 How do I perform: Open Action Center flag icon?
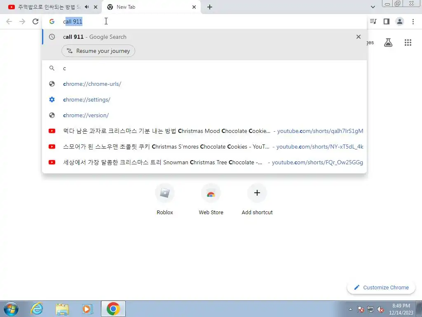(361, 309)
